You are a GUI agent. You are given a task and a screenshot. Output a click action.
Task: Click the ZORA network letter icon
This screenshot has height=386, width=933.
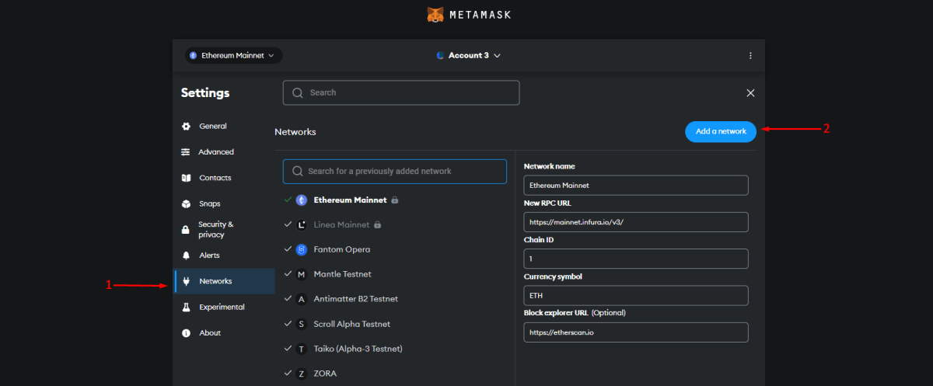[302, 374]
